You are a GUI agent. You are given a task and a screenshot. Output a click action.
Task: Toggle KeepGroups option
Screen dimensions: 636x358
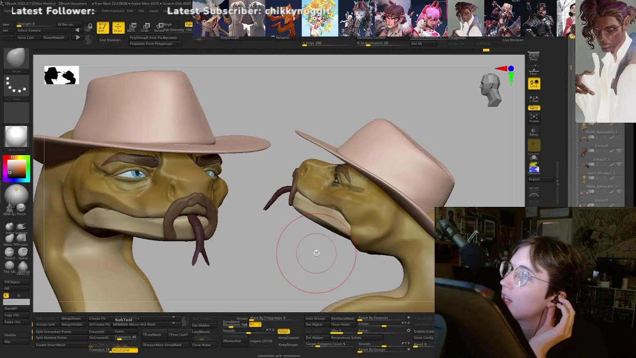pyautogui.click(x=288, y=344)
